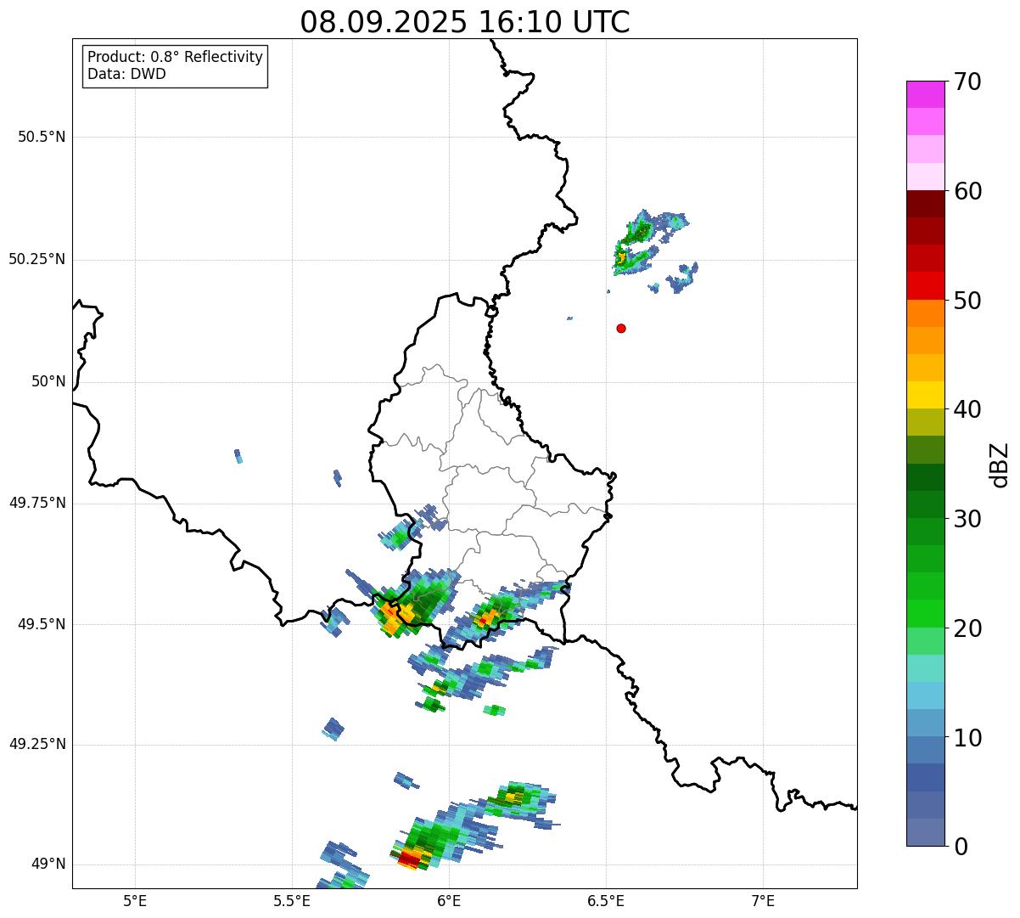This screenshot has width=1020, height=918.
Task: Click the radar echo cluster north of red dot
Action: pyautogui.click(x=649, y=246)
